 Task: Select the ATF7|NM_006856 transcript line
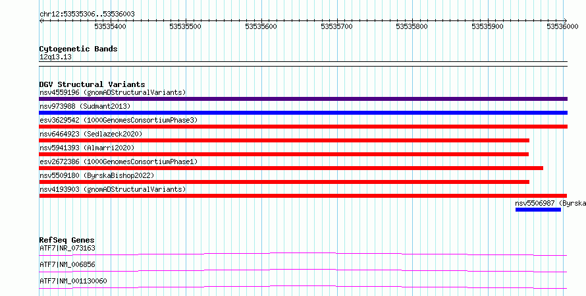[303, 271]
